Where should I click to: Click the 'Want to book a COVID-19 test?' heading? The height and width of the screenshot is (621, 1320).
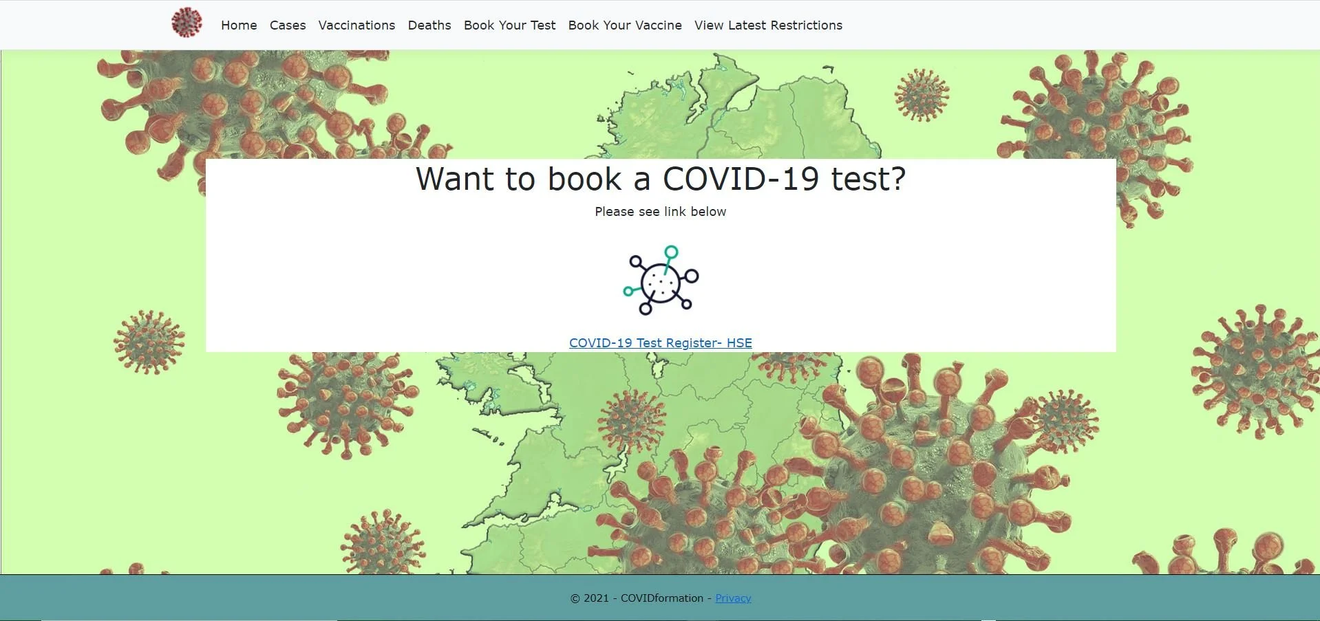[x=661, y=179]
